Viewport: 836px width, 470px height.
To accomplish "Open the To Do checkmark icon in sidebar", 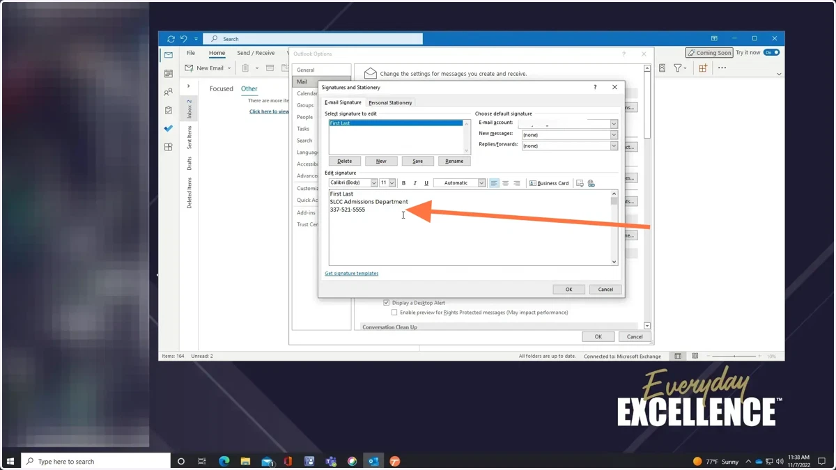I will tap(168, 128).
